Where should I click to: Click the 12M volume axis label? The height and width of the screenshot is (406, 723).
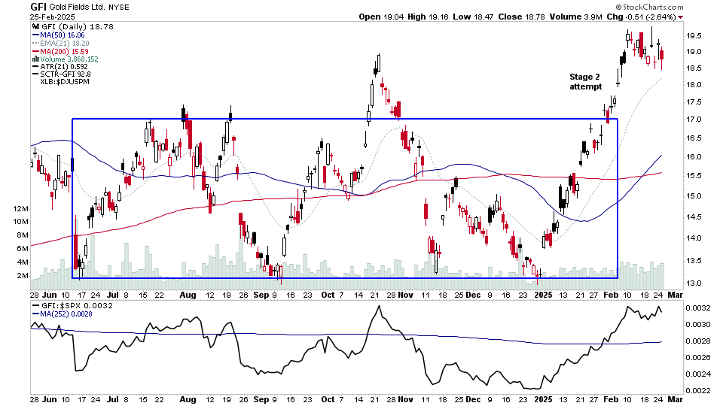click(x=21, y=209)
